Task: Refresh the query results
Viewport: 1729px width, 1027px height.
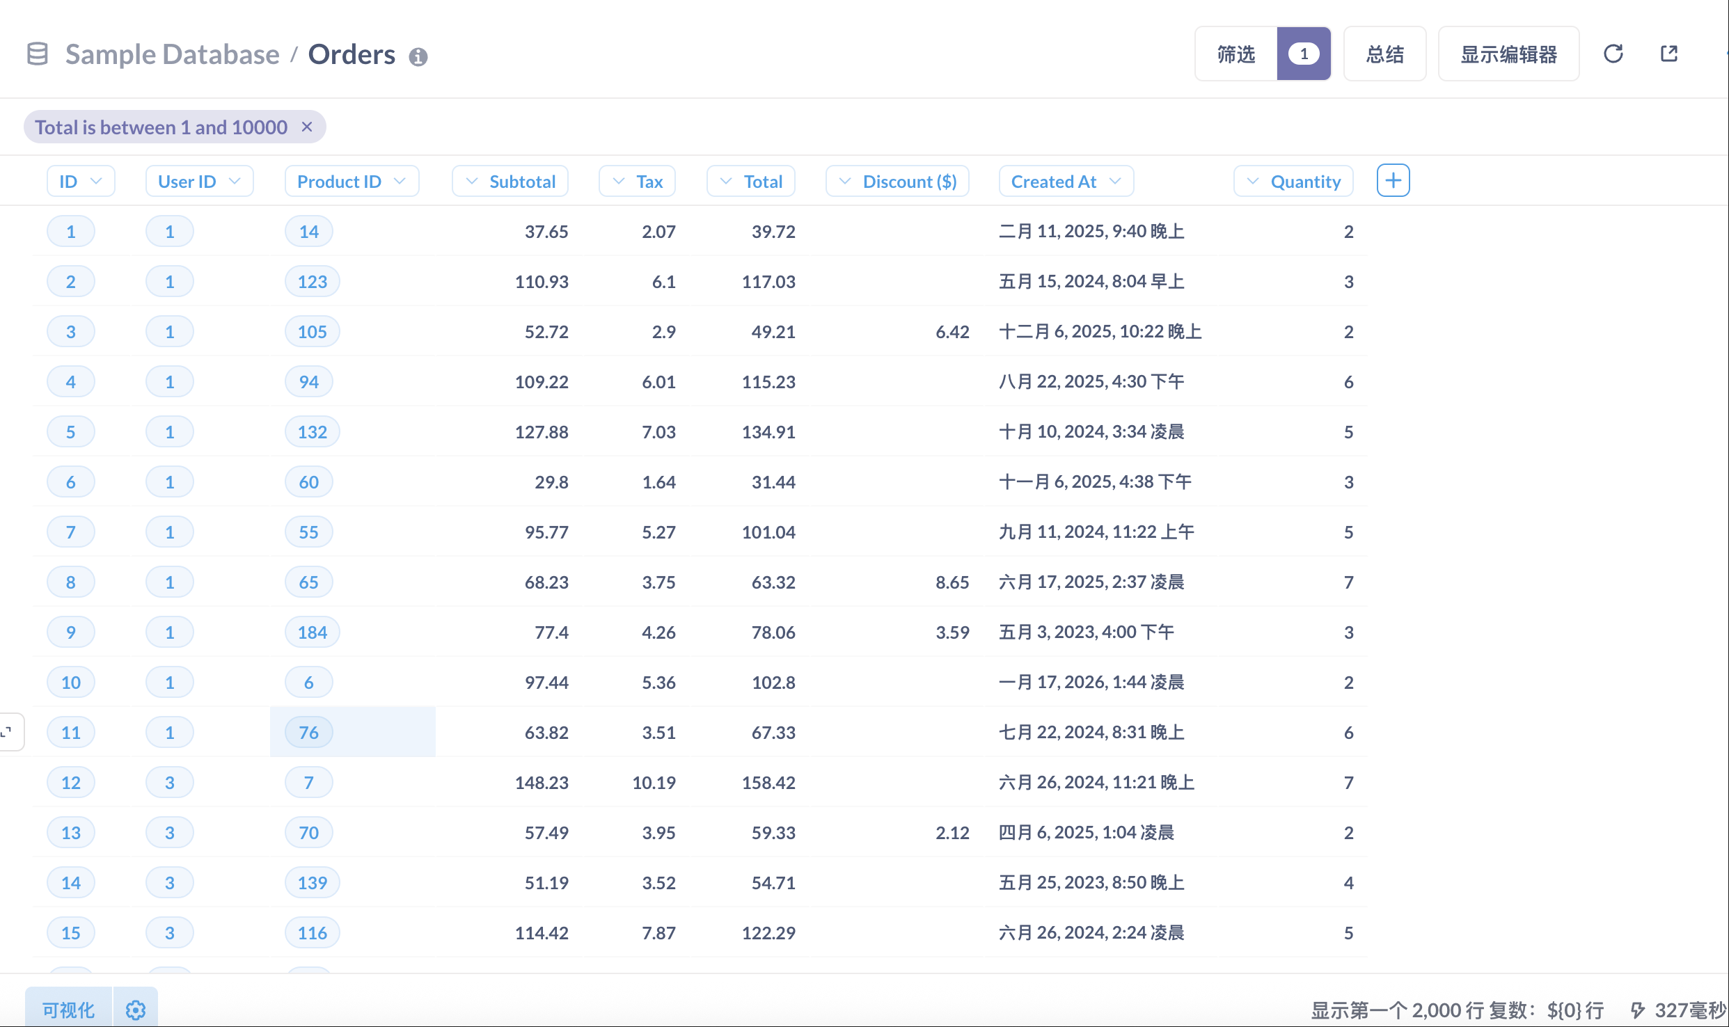Action: click(x=1613, y=54)
